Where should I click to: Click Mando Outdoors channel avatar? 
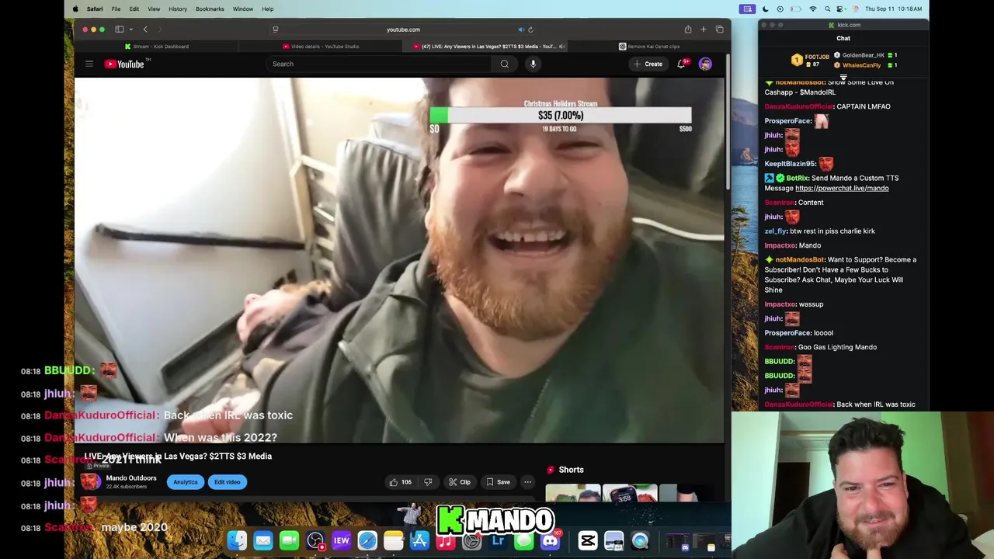(92, 481)
